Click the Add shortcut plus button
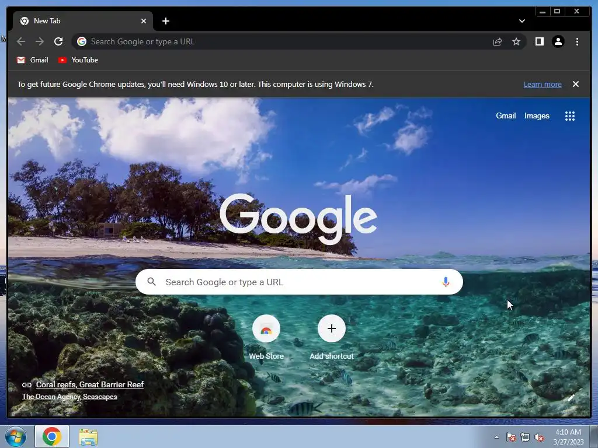The image size is (598, 448). click(x=332, y=328)
